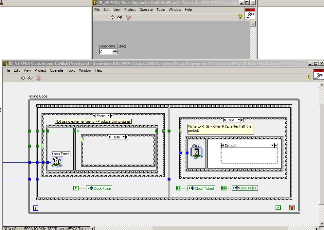Open True case selector dropdown
This screenshot has width=324, height=230.
[x=239, y=120]
